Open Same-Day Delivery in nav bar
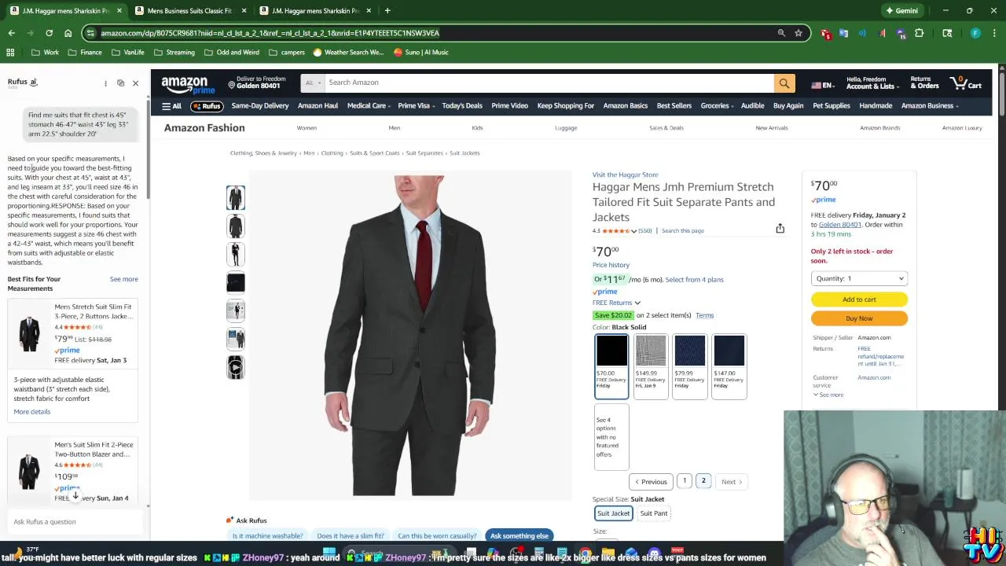Viewport: 1006px width, 566px height. tap(260, 106)
